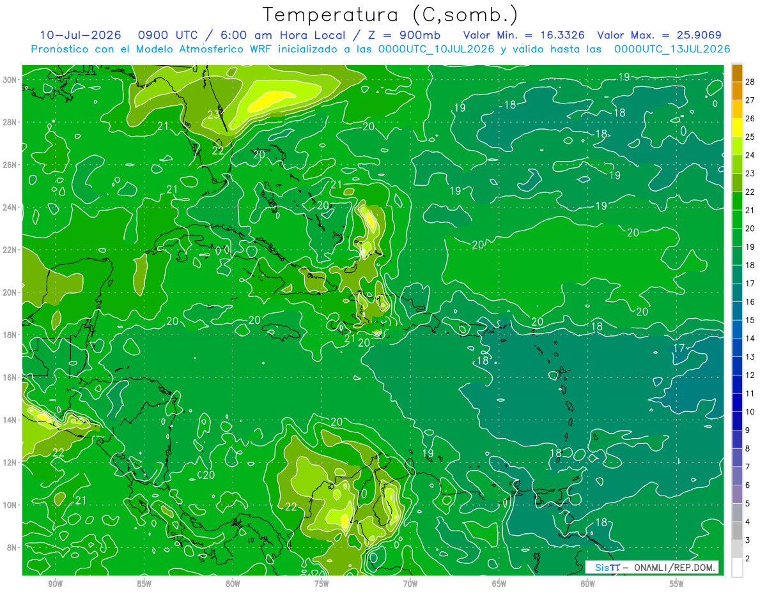The image size is (767, 592).
Task: Click the '17' contour label on the map
Action: (x=679, y=348)
